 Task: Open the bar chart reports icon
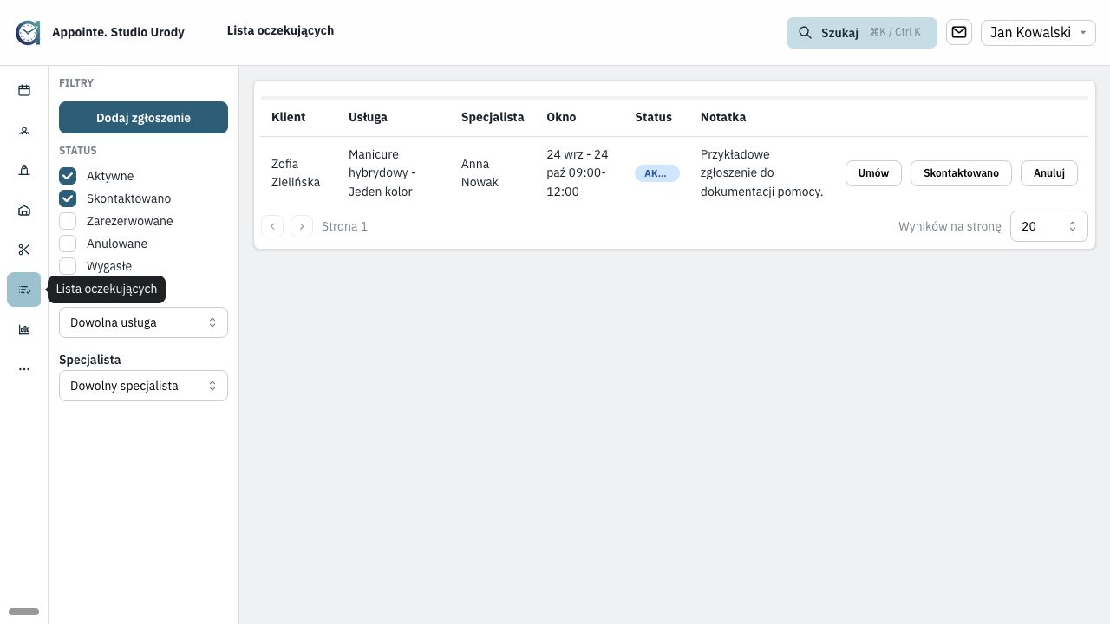[x=24, y=329]
